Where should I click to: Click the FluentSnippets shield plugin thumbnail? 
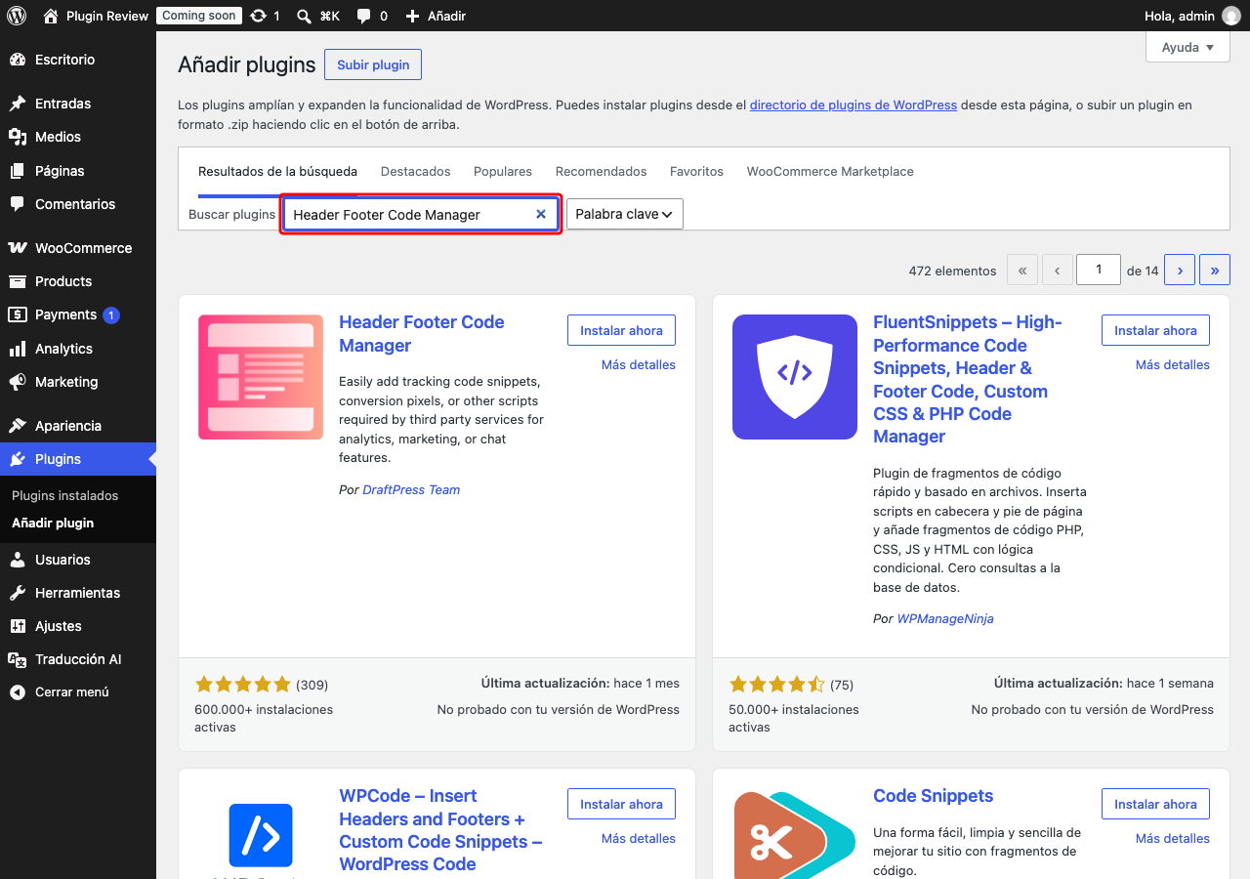pyautogui.click(x=795, y=377)
